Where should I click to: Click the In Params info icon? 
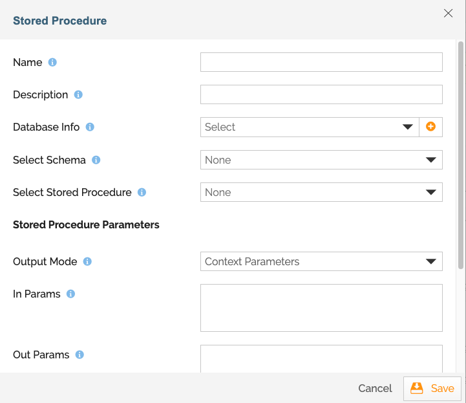click(x=71, y=294)
